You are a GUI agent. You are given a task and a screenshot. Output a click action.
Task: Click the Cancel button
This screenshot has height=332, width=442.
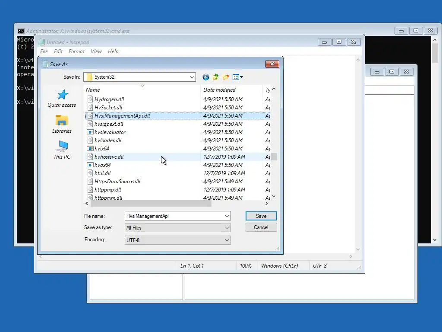(x=261, y=227)
